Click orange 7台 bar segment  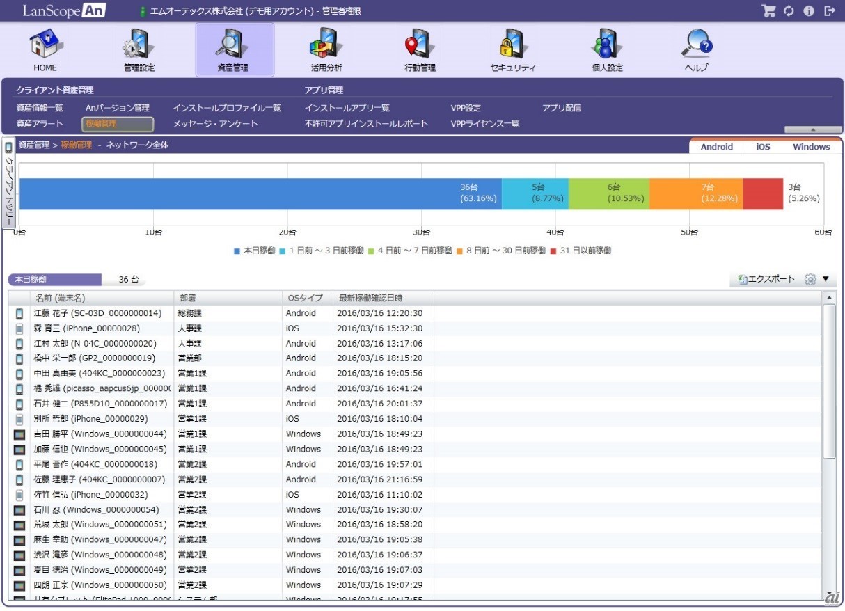pyautogui.click(x=696, y=193)
